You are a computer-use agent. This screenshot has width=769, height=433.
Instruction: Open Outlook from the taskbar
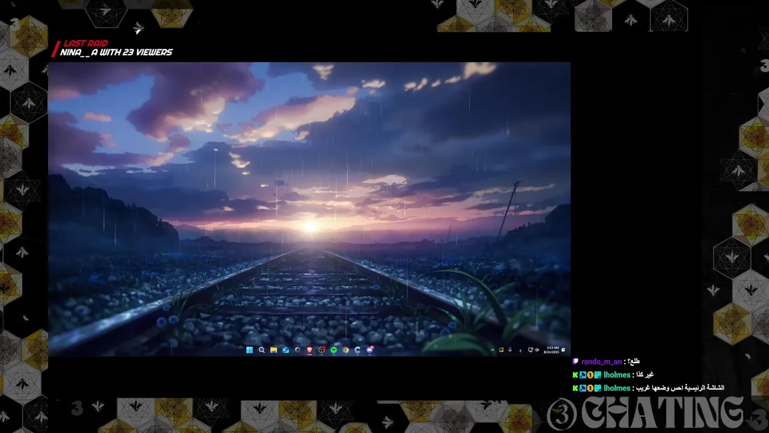click(x=286, y=350)
